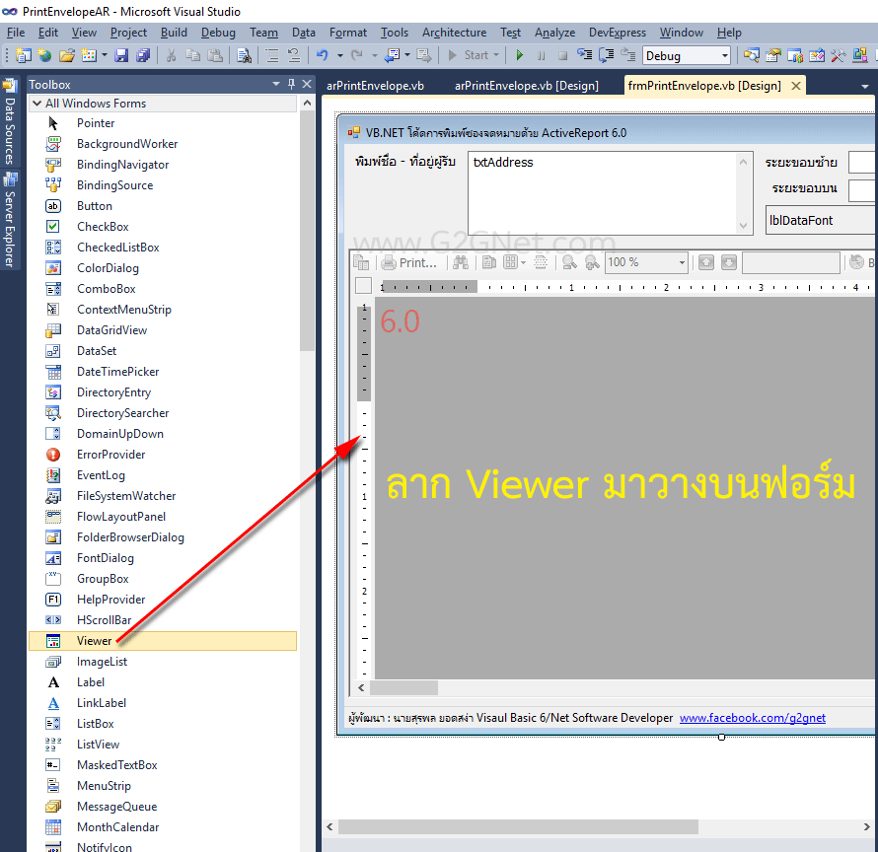Open the Start button dropdown arrow

pyautogui.click(x=496, y=55)
